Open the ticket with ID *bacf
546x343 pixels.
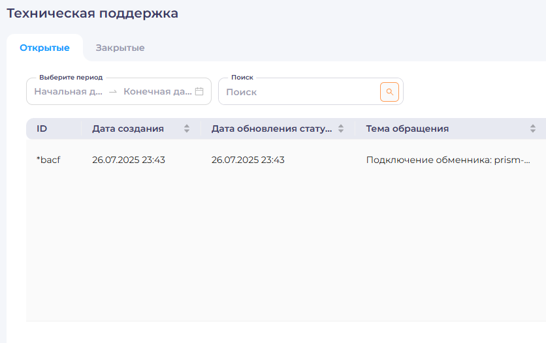coord(48,160)
